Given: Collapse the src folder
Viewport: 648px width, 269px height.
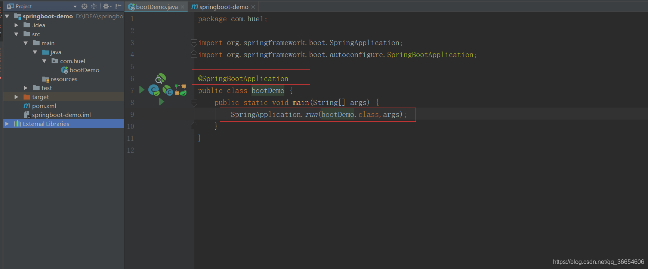Looking at the screenshot, I should point(16,34).
